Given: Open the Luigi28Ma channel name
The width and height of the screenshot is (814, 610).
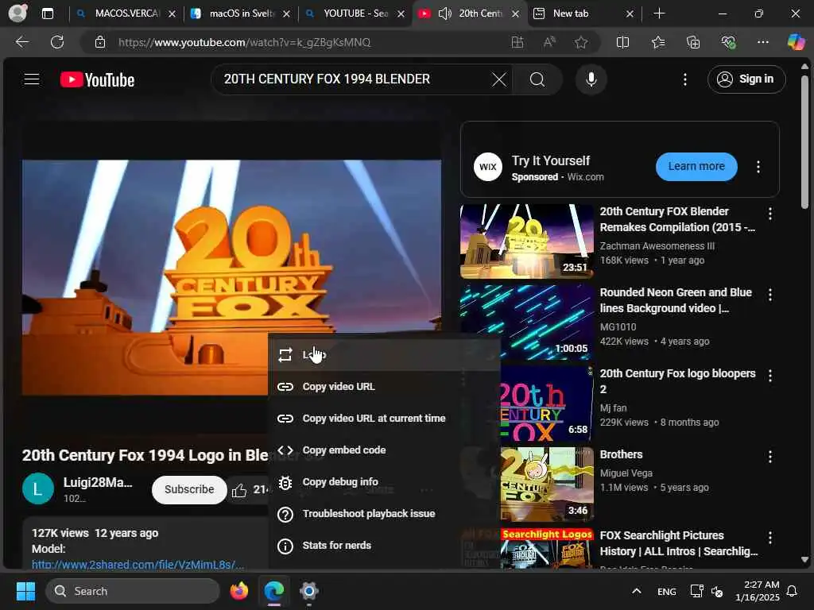Looking at the screenshot, I should [x=98, y=482].
